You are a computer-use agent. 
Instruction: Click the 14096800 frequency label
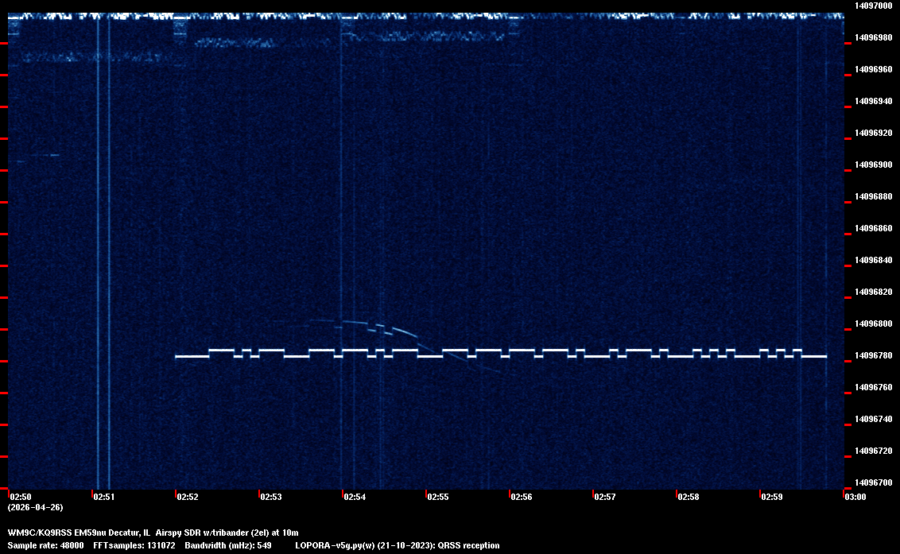click(x=874, y=323)
